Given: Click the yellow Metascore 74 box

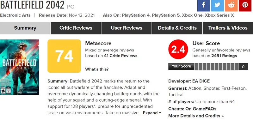Looking at the screenshot, I should (x=64, y=56).
